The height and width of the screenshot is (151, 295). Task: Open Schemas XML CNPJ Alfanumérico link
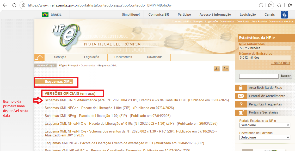click(x=137, y=100)
